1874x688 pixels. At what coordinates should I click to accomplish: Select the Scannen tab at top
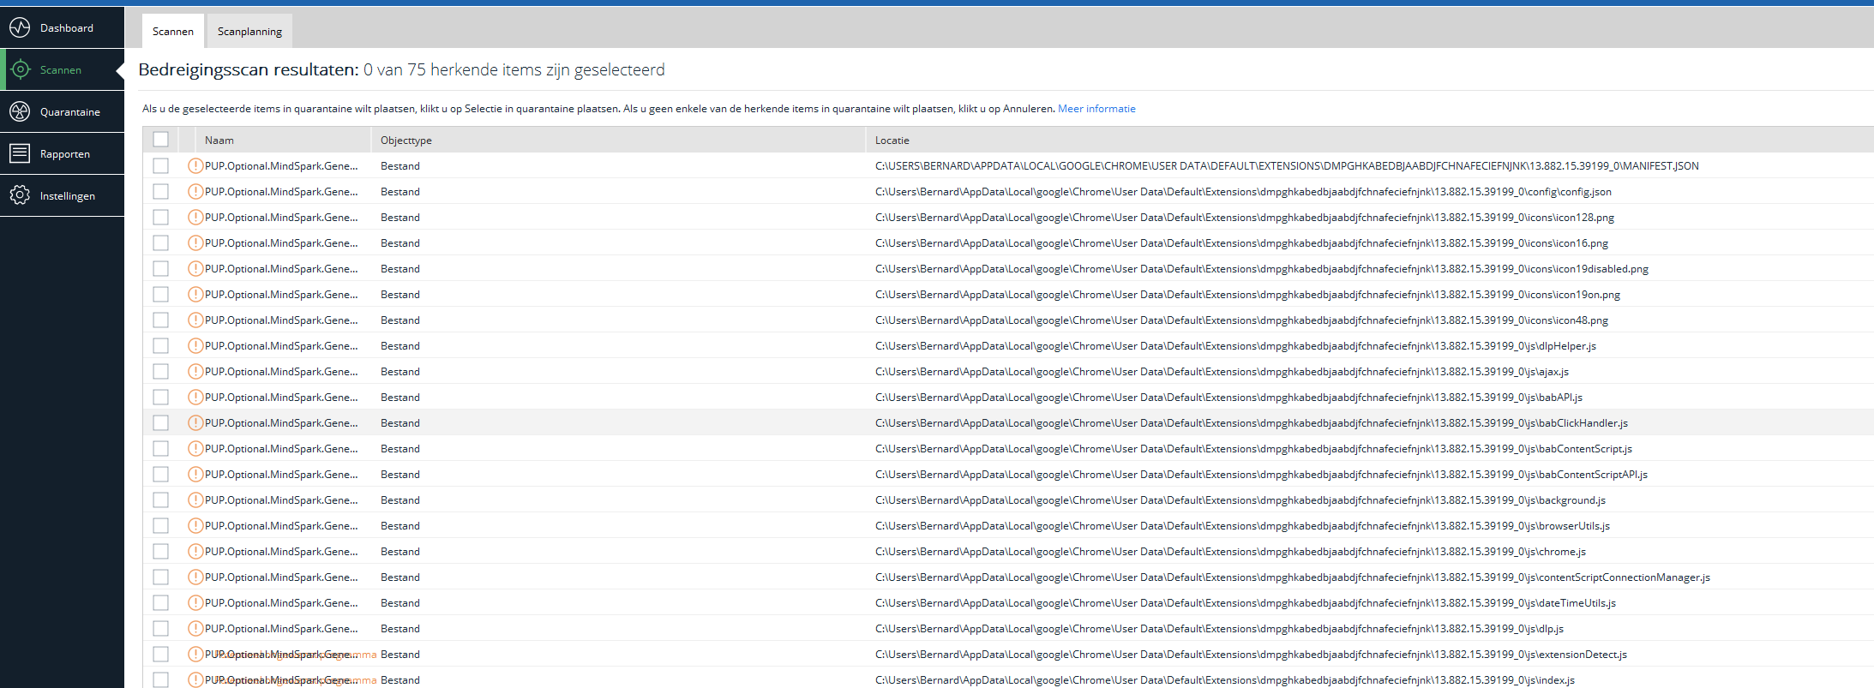[173, 32]
